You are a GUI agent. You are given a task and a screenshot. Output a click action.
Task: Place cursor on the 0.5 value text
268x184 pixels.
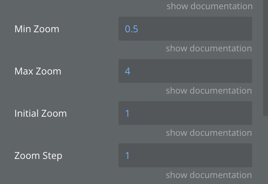(x=131, y=29)
